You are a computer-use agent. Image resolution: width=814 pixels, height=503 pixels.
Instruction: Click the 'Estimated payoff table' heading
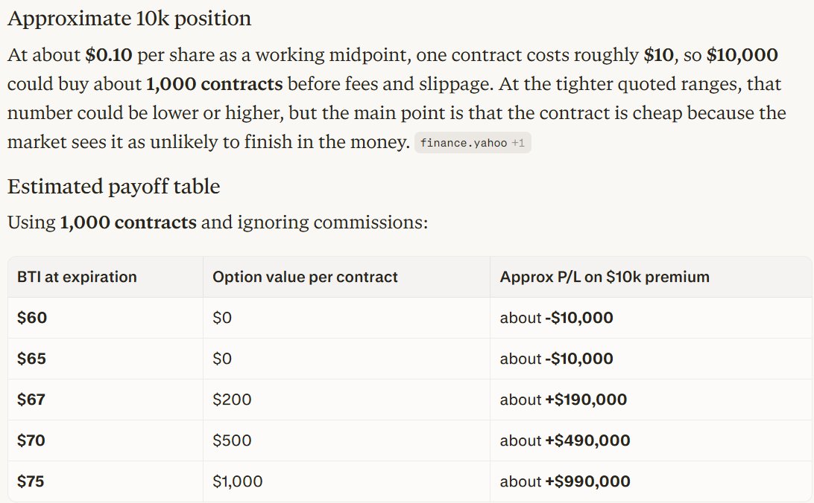114,187
